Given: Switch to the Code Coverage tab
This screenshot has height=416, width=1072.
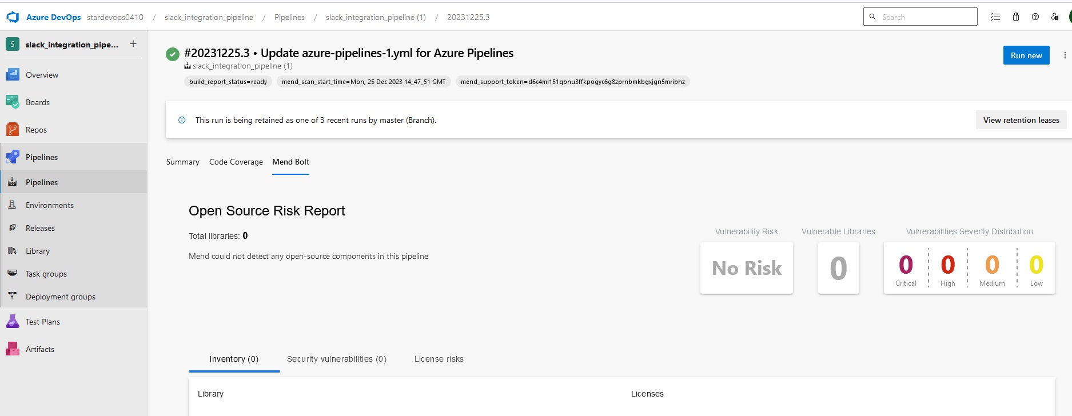Looking at the screenshot, I should coord(236,162).
